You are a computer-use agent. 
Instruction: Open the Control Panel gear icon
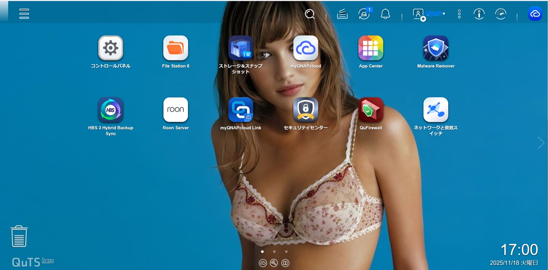111,48
